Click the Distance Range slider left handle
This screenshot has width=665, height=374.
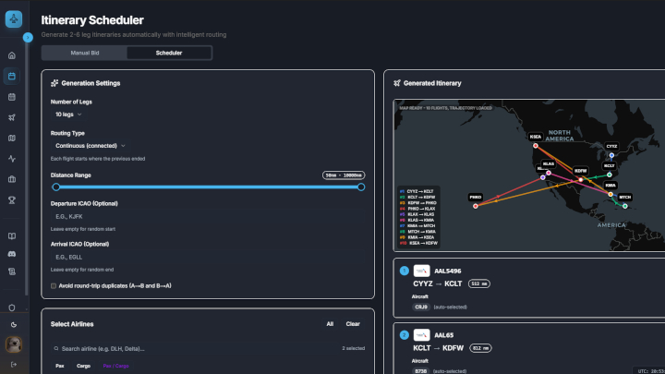click(x=55, y=187)
